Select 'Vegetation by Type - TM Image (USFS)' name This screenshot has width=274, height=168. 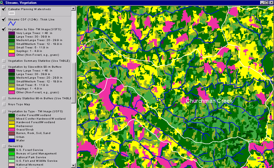click(x=36, y=111)
